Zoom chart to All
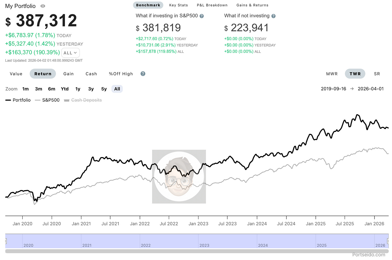Viewport: 392px width, 260px height. [x=117, y=89]
